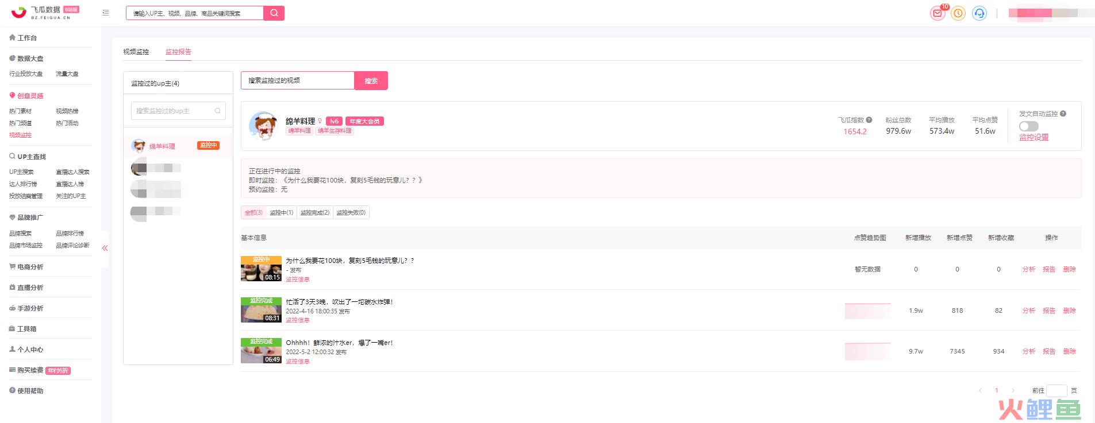
Task: Click the 电商分析 cart icon
Action: point(13,266)
